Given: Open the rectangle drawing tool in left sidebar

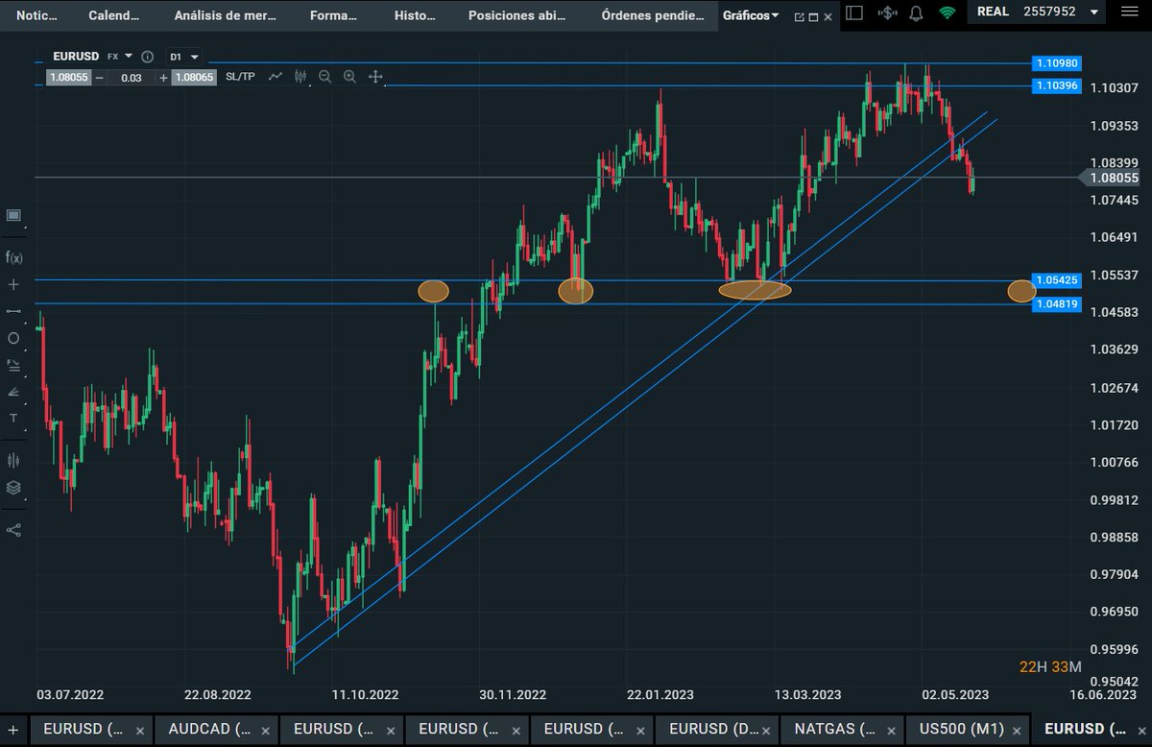Looking at the screenshot, I should click(x=13, y=215).
